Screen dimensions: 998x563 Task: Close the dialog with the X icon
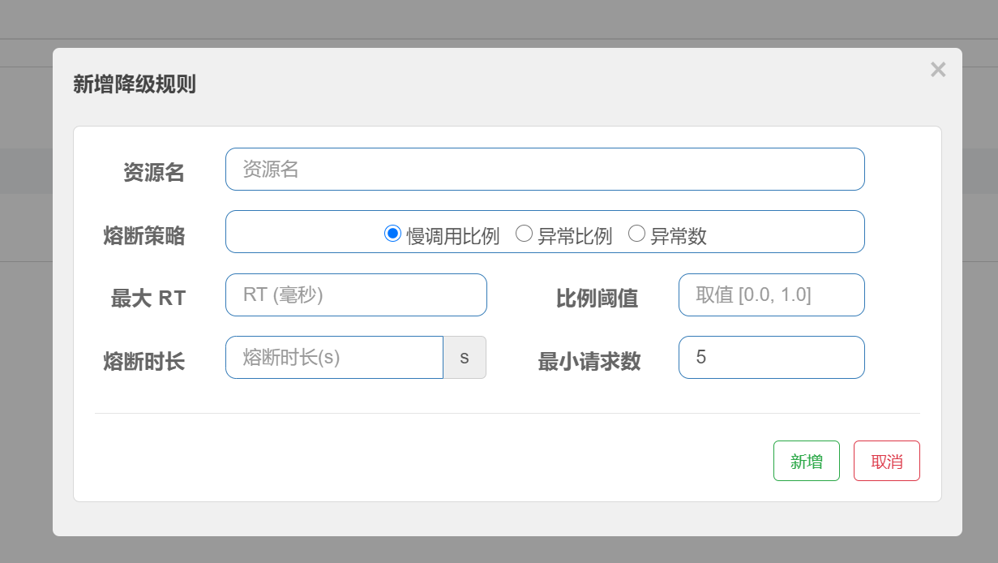[938, 70]
